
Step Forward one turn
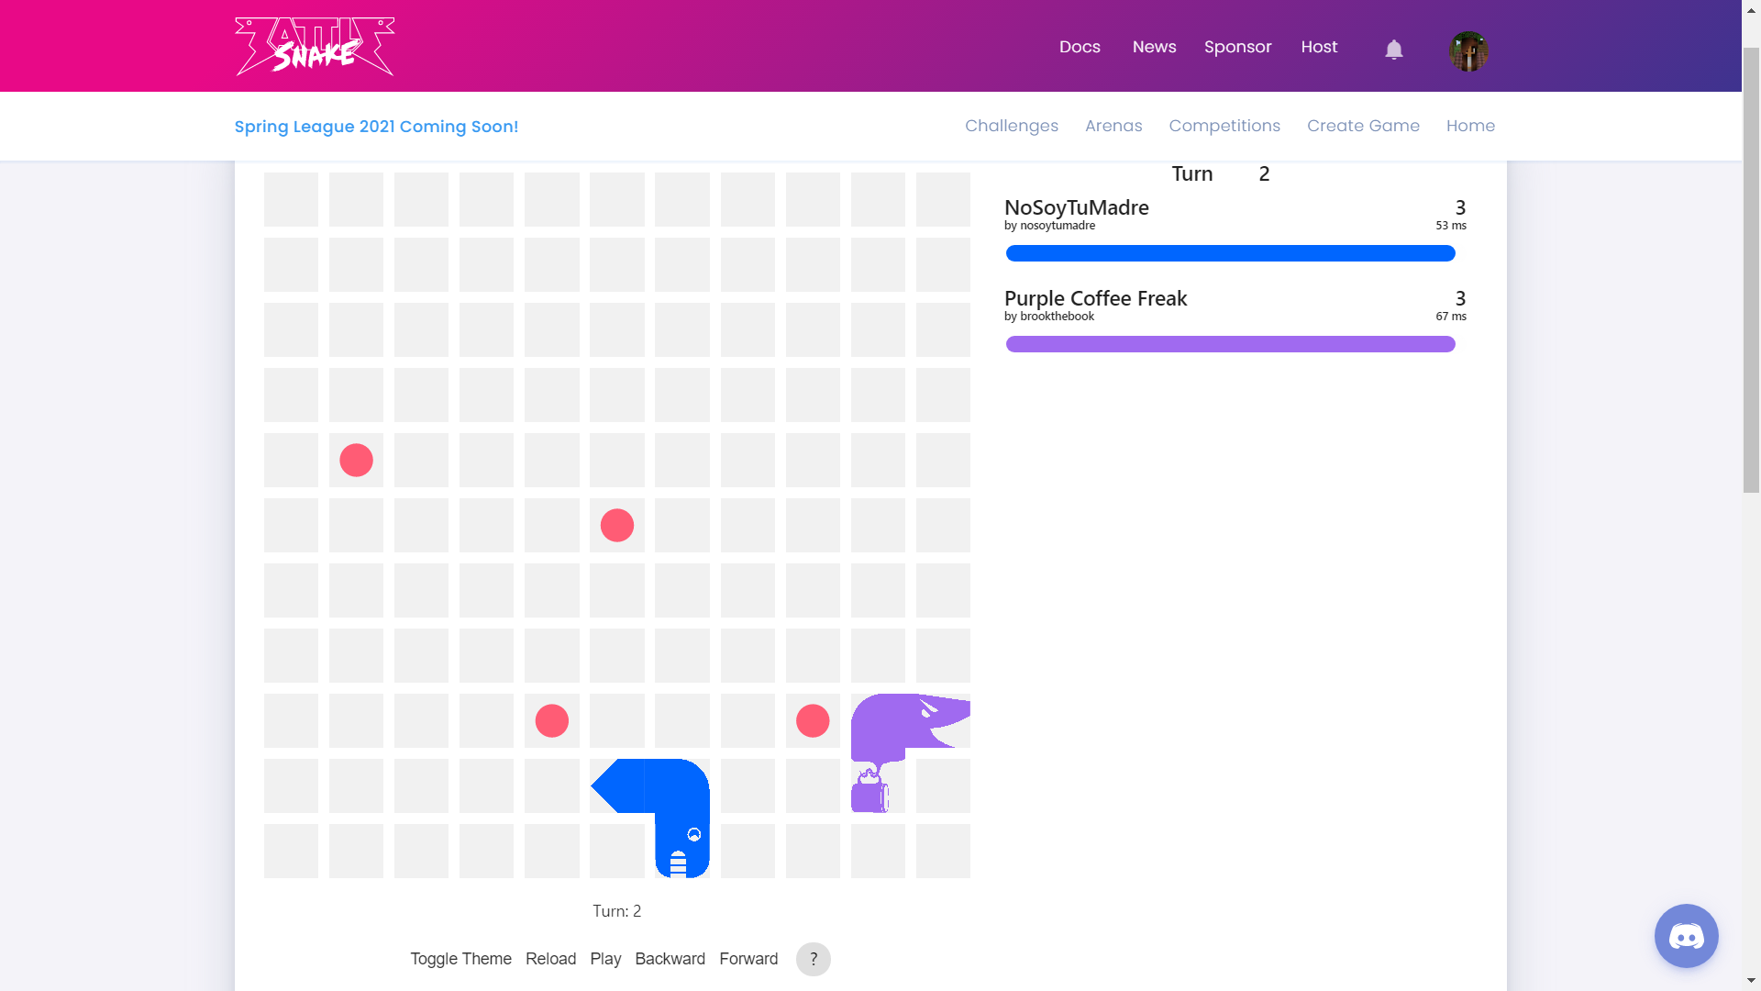(748, 959)
